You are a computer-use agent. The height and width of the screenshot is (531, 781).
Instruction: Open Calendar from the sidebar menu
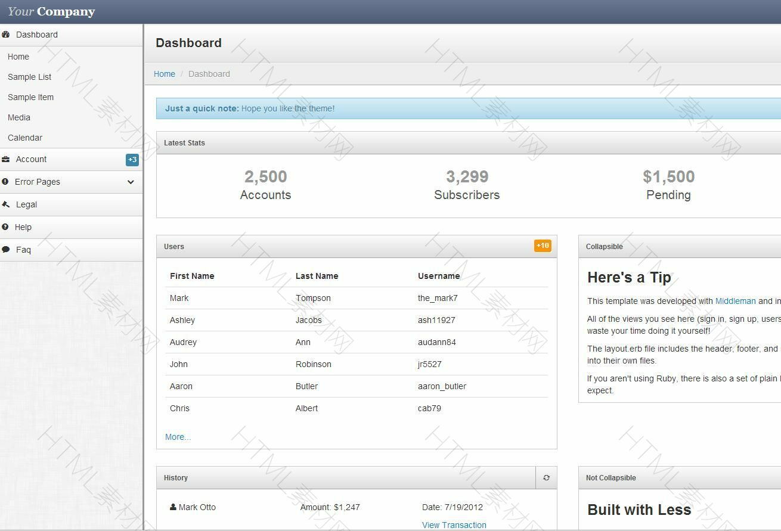25,138
